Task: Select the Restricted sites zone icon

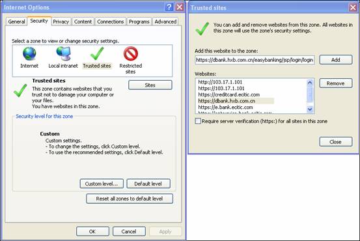Action: click(131, 53)
